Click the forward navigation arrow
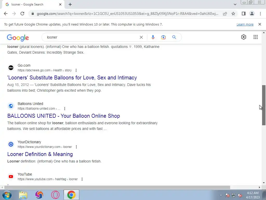 (x=14, y=14)
